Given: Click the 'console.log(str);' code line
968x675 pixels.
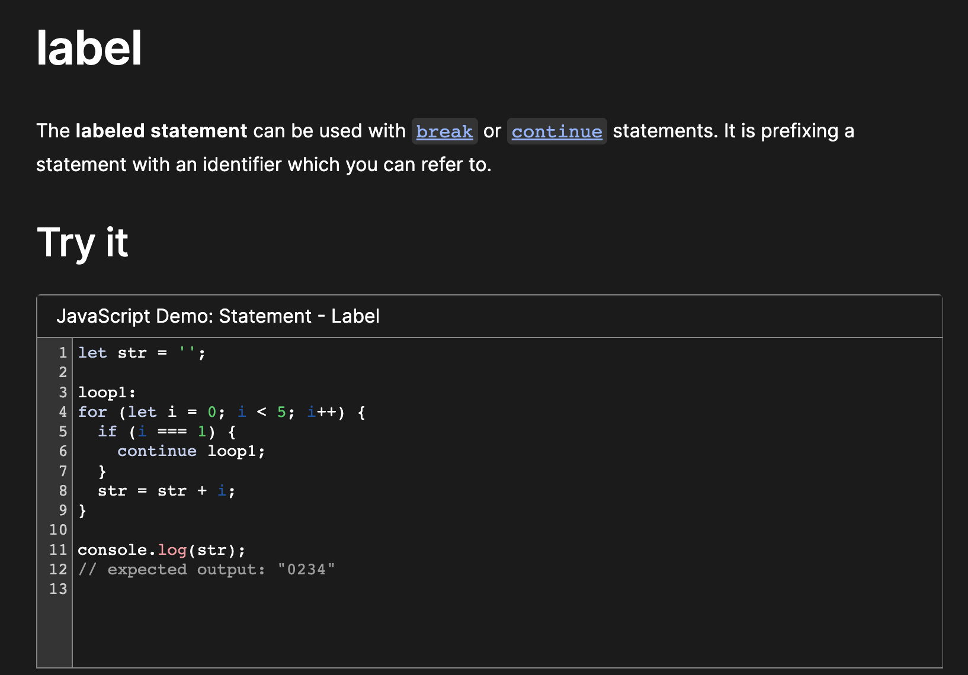Looking at the screenshot, I should click(x=161, y=550).
